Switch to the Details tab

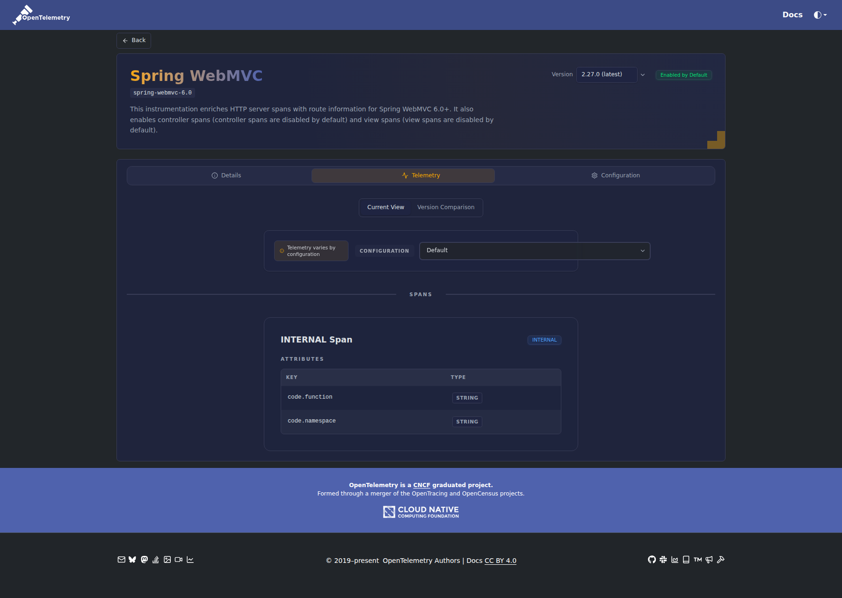click(x=226, y=175)
